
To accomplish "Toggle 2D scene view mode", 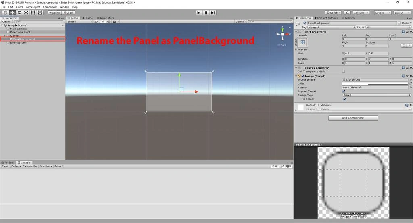I will click(x=96, y=22).
